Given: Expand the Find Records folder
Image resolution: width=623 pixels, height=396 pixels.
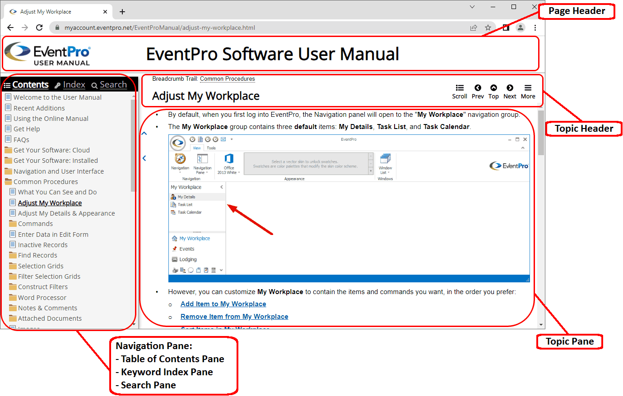Looking at the screenshot, I should pyautogui.click(x=33, y=255).
